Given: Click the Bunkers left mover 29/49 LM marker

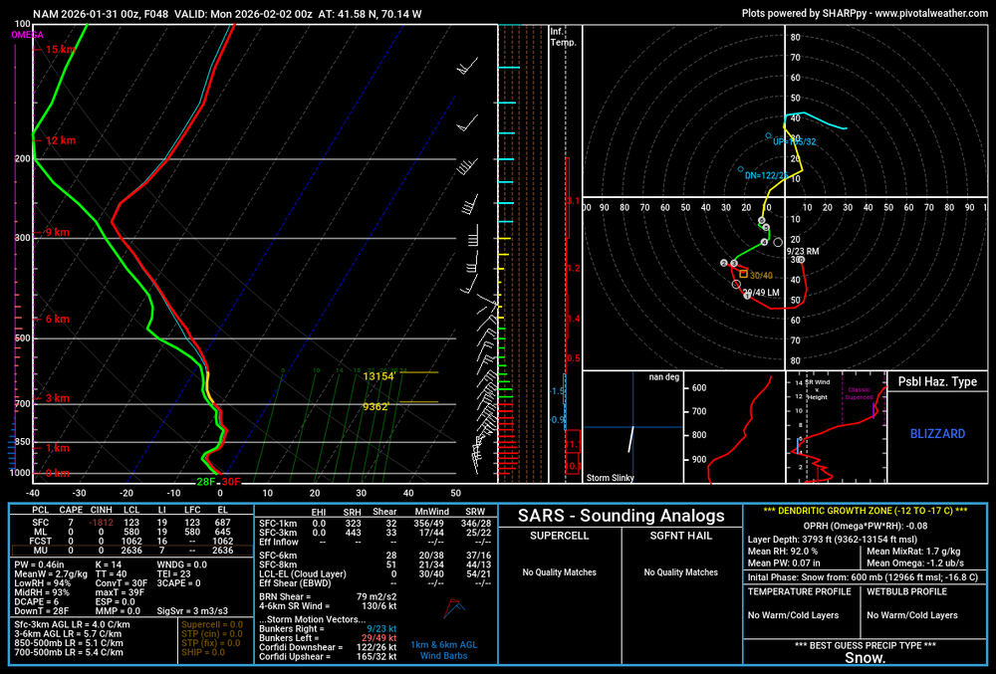Looking at the screenshot, I should 747,296.
